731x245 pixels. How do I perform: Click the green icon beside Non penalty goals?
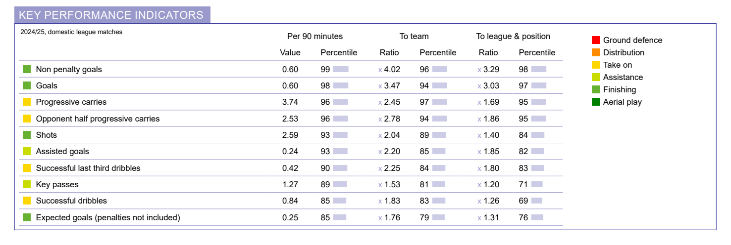27,69
